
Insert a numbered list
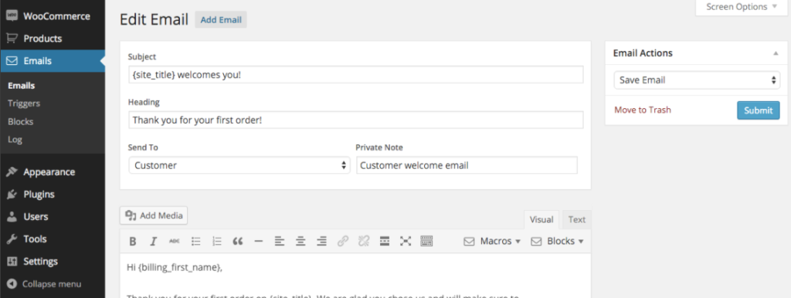[217, 242]
